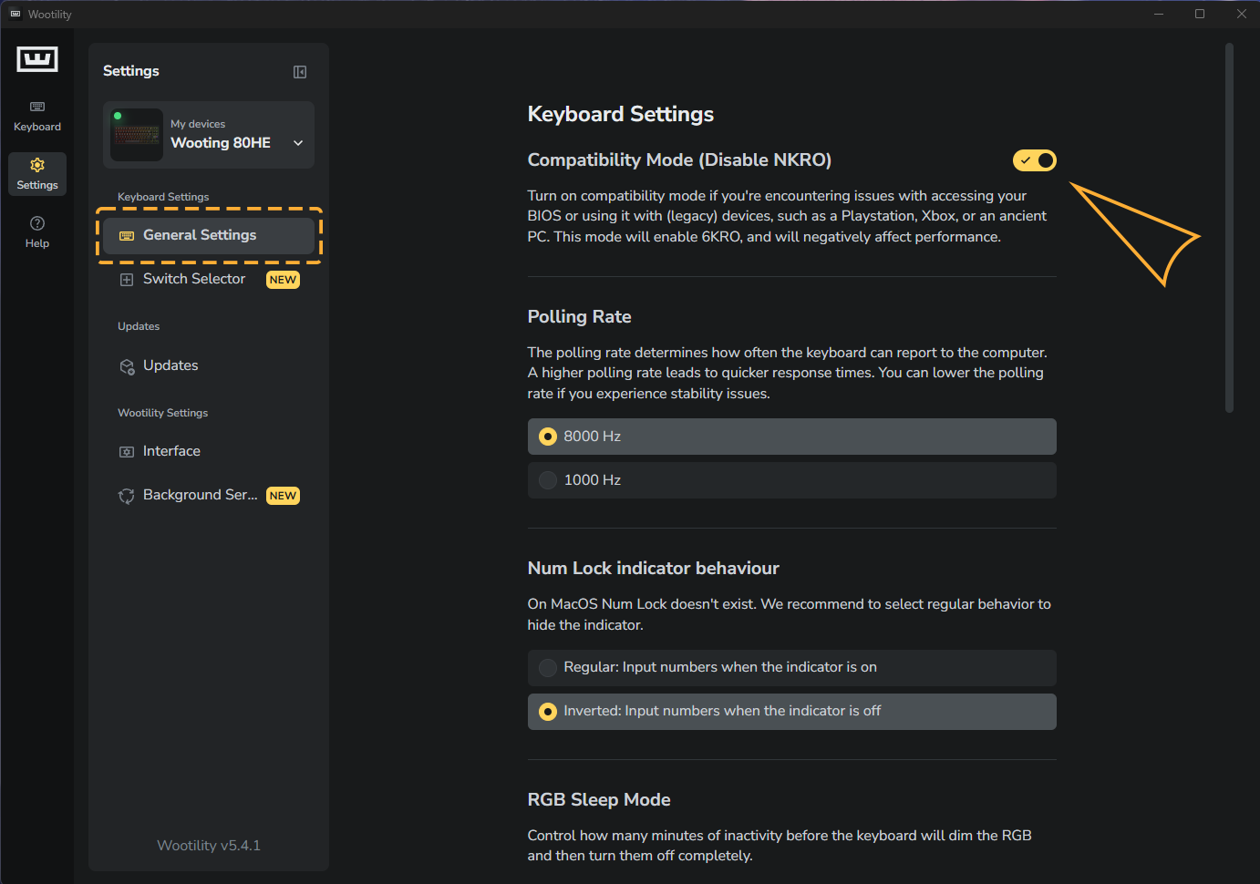
Task: Select General Settings in the settings menu
Action: coord(209,235)
